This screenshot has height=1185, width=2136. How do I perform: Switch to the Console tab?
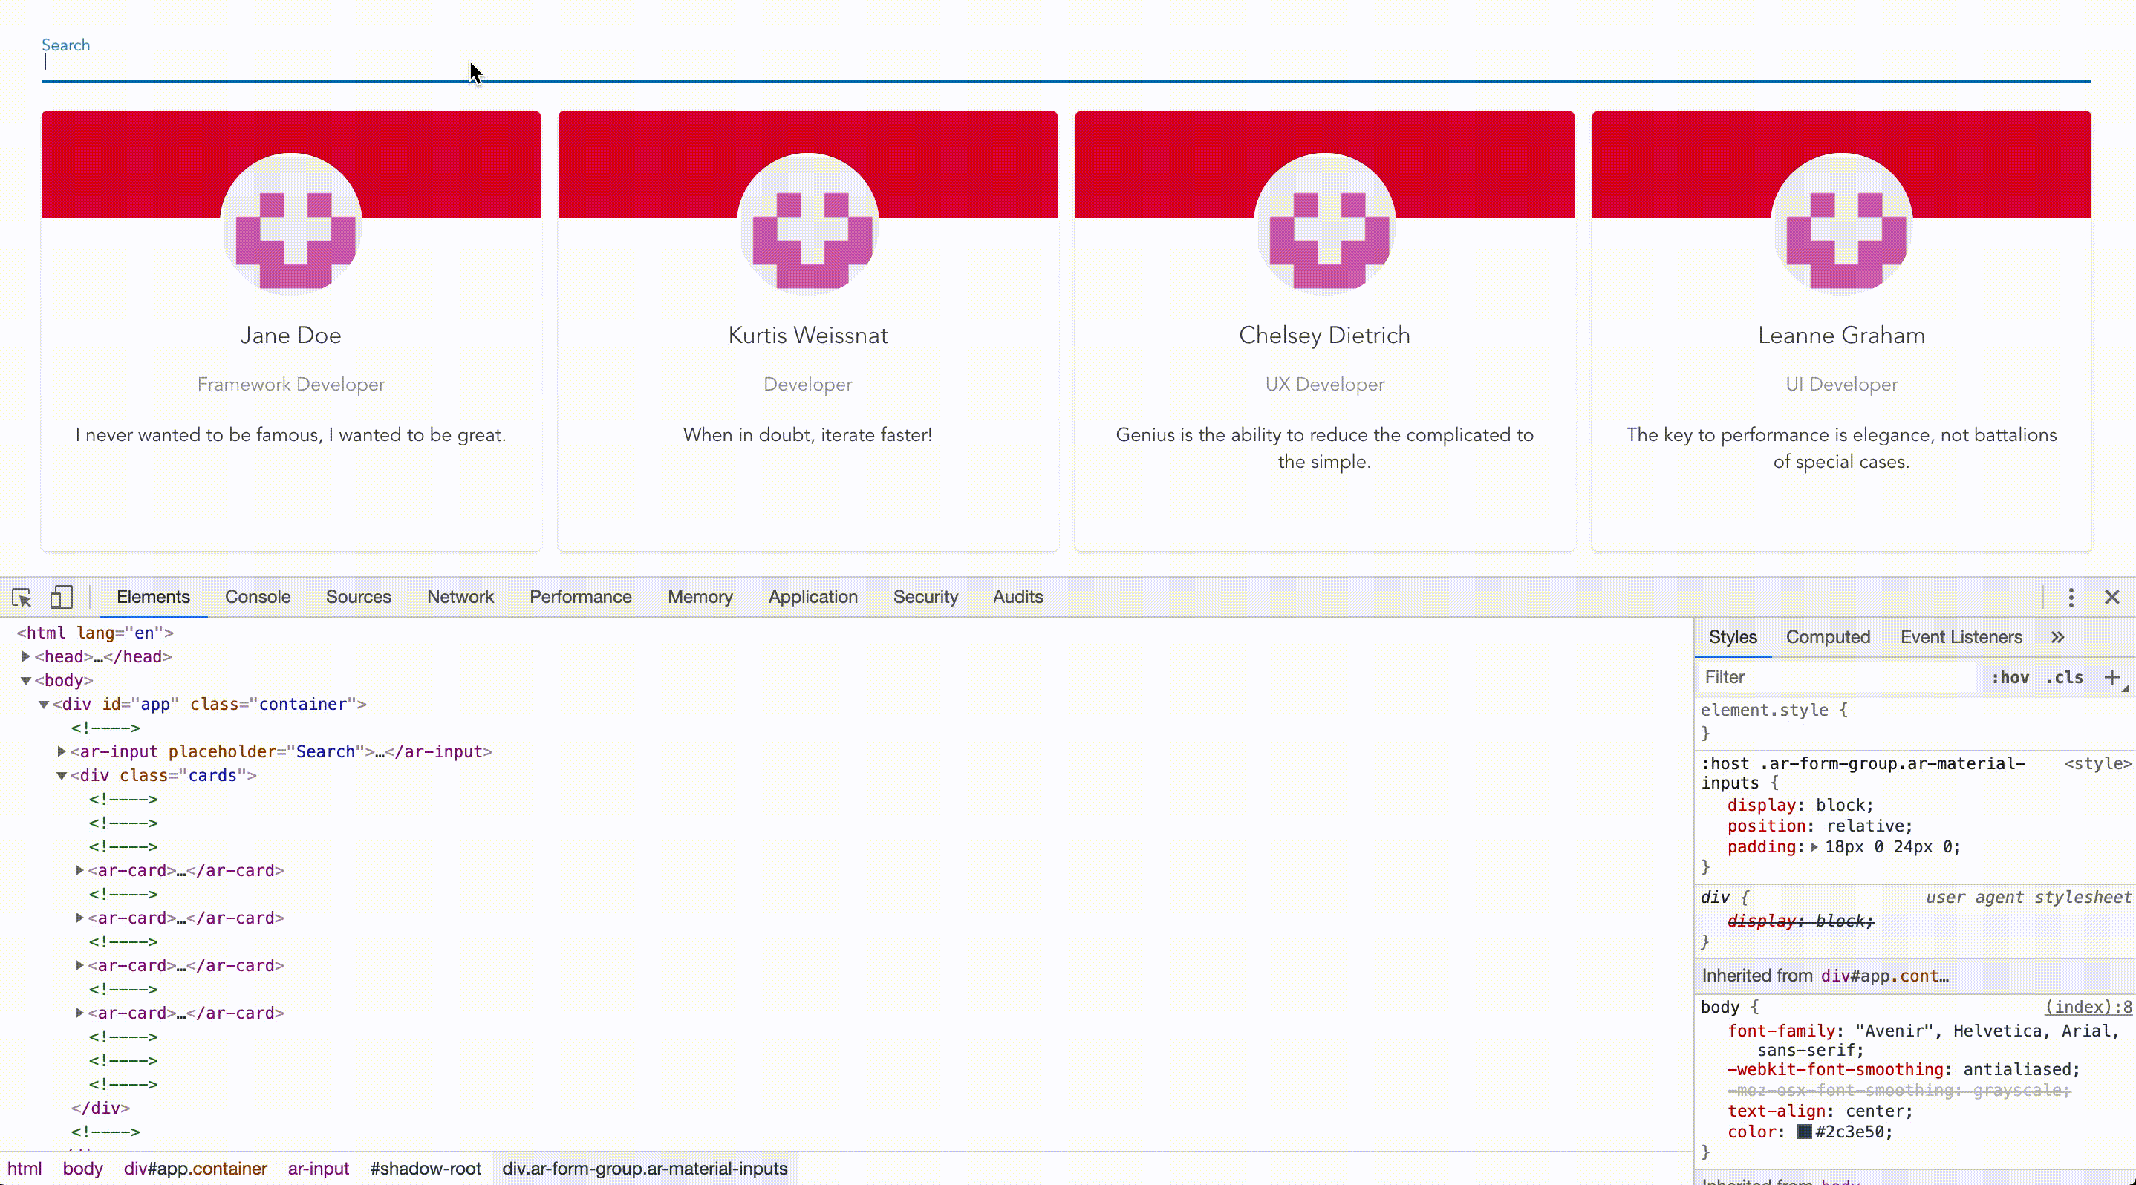point(257,597)
